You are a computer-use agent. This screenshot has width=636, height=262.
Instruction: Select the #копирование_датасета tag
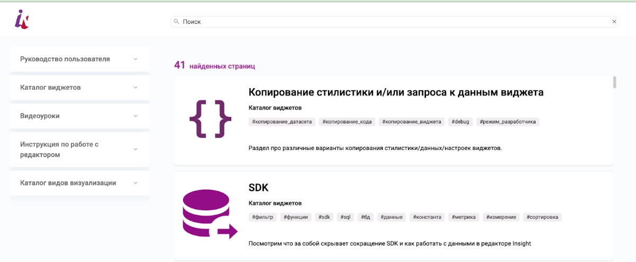[282, 121]
